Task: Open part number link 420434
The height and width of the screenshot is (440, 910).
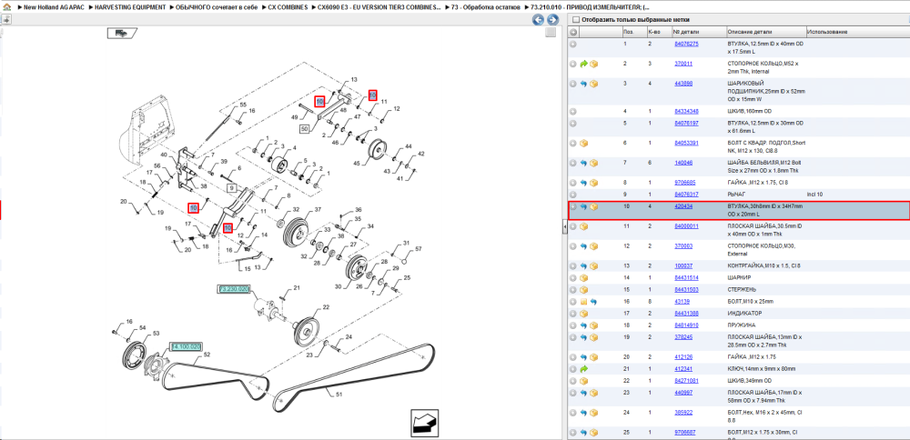Action: pyautogui.click(x=683, y=205)
